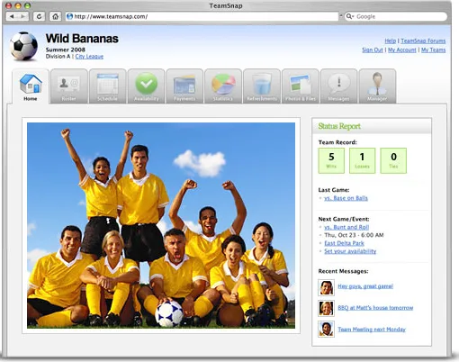Open the City League link
Image resolution: width=459 pixels, height=362 pixels.
[89, 57]
